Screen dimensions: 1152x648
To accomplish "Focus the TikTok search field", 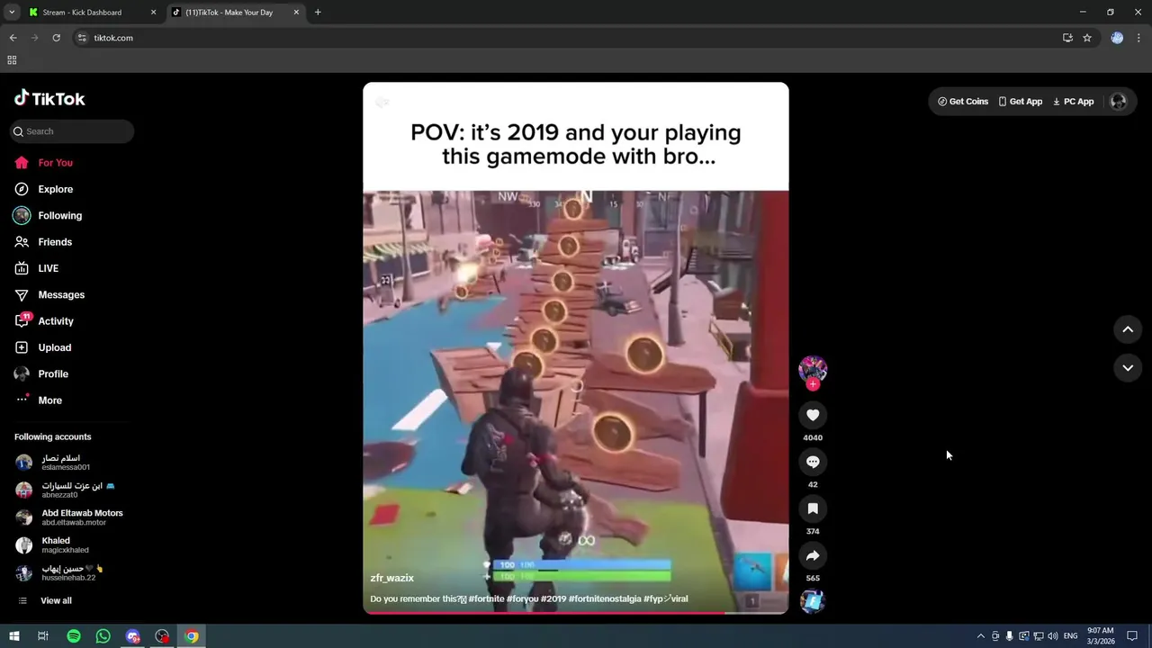I will [72, 131].
